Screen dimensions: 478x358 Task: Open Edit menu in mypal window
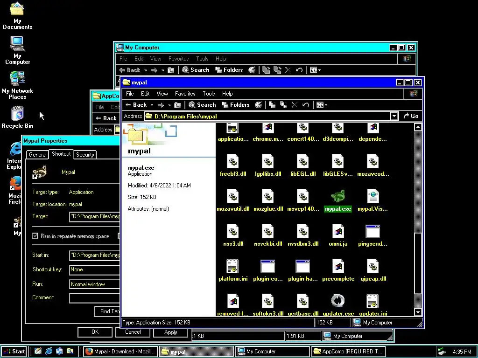145,94
